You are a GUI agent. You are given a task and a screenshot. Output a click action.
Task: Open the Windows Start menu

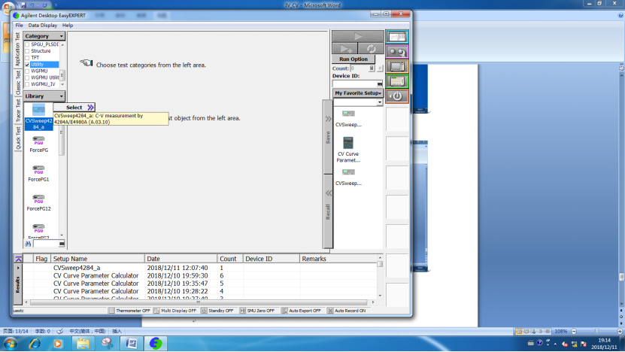point(10,343)
